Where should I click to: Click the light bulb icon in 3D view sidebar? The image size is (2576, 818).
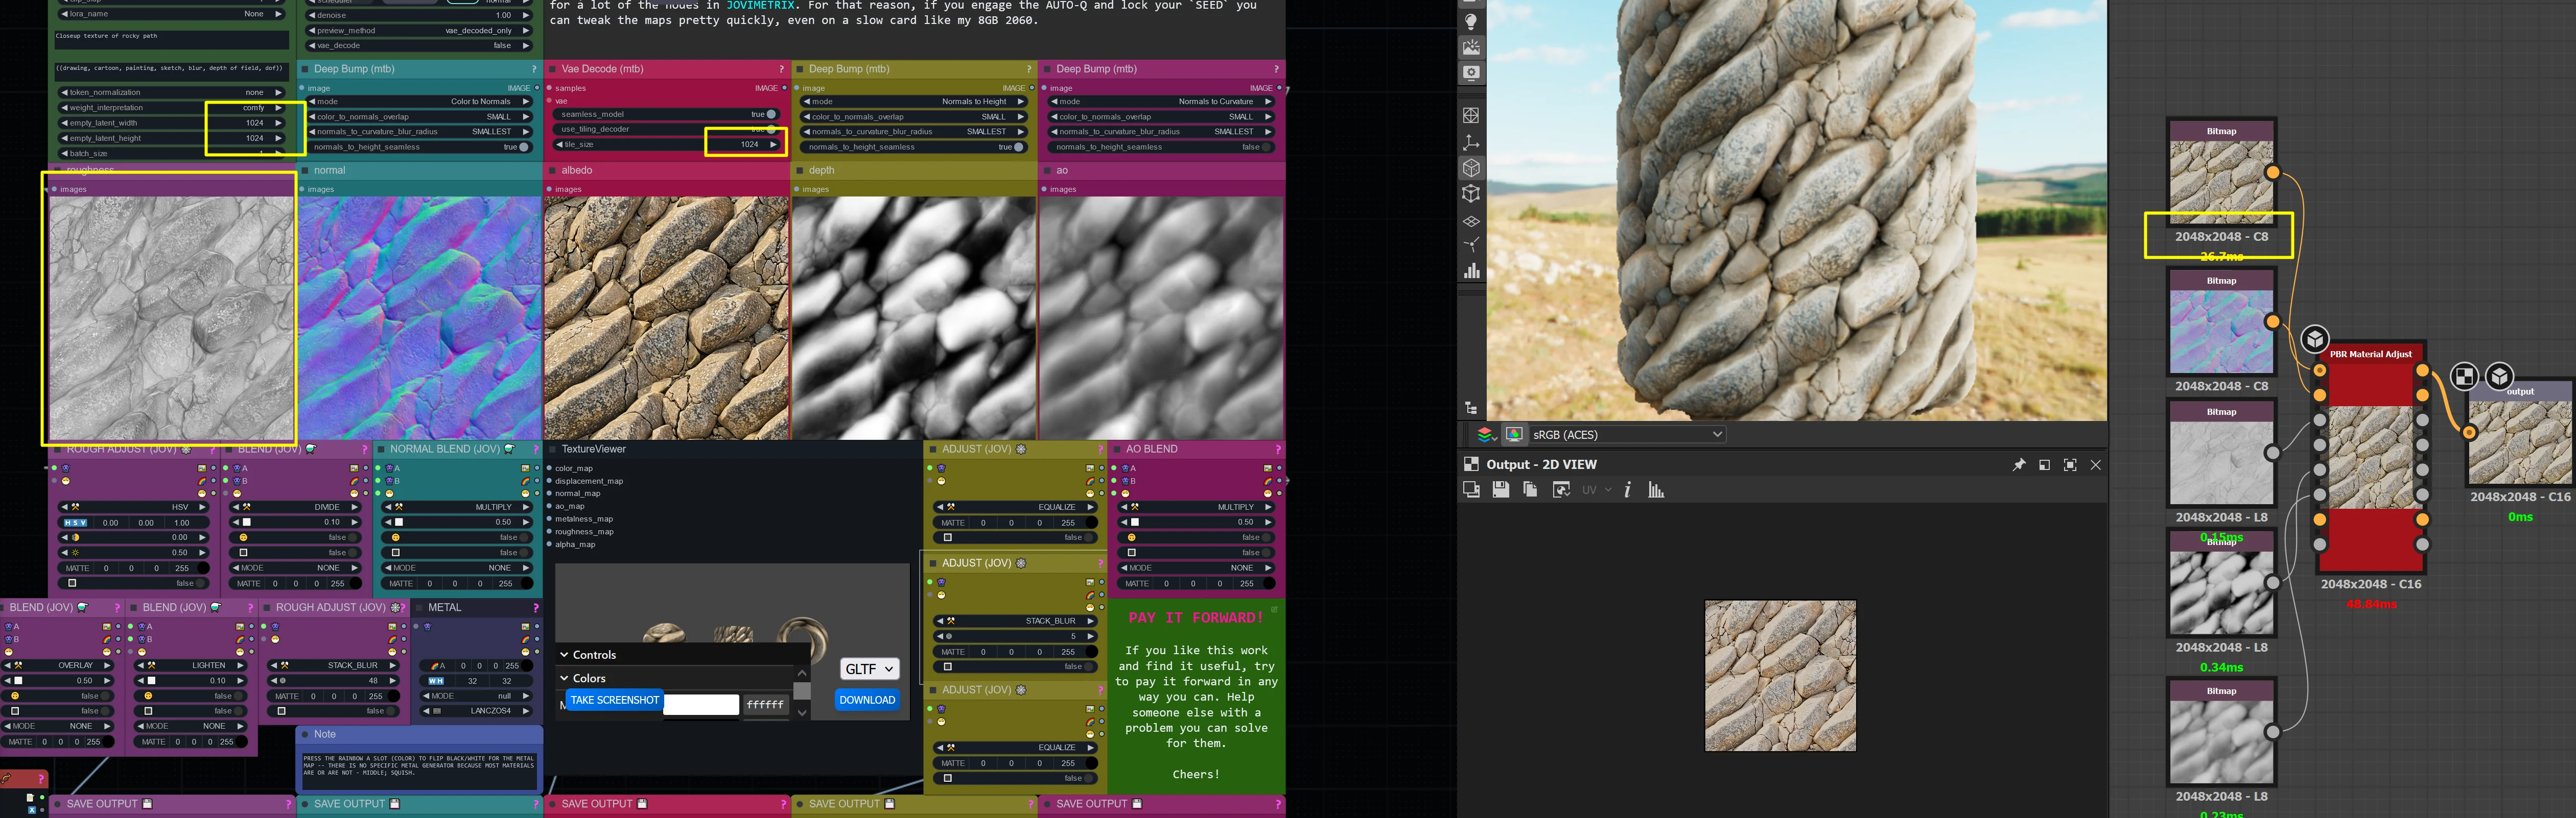1470,21
